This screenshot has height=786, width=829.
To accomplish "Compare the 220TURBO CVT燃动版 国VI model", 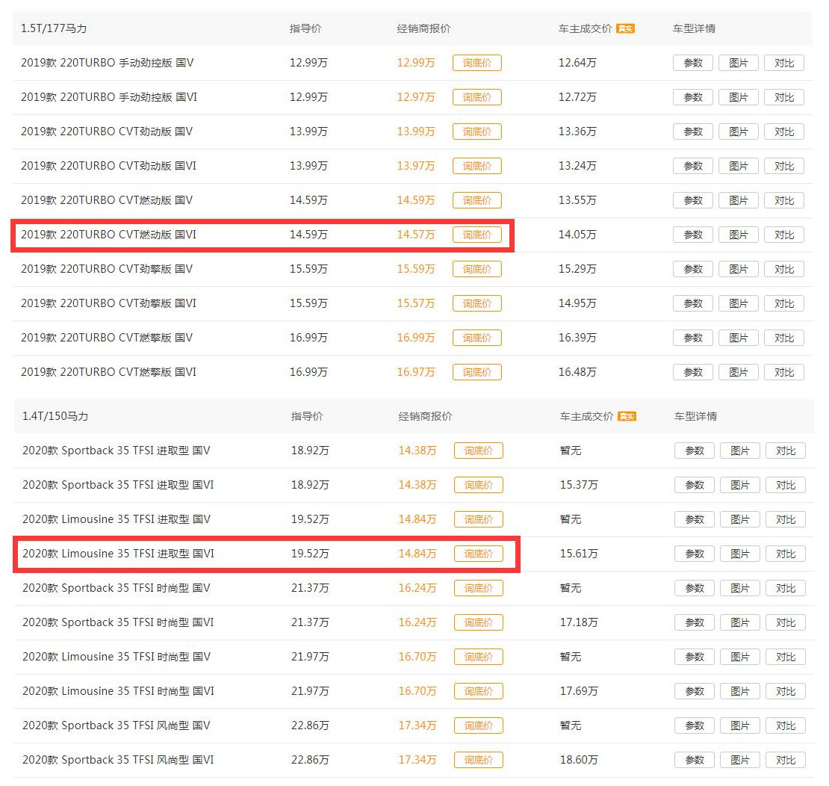I will (784, 235).
